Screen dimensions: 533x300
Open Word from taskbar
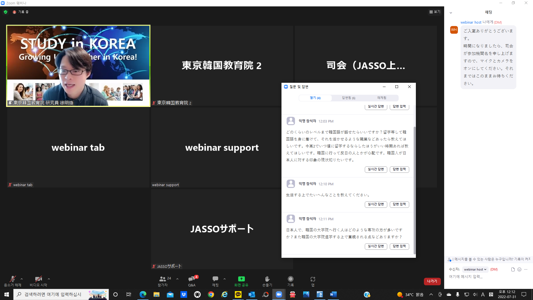point(333,294)
